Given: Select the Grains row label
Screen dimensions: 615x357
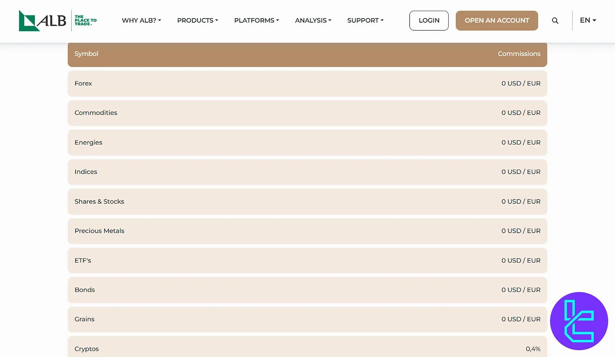Looking at the screenshot, I should [84, 319].
